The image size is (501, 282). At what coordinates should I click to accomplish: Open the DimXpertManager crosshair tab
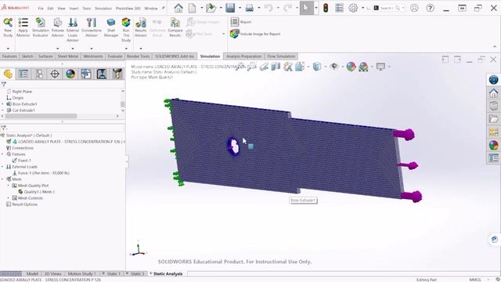tap(55, 74)
